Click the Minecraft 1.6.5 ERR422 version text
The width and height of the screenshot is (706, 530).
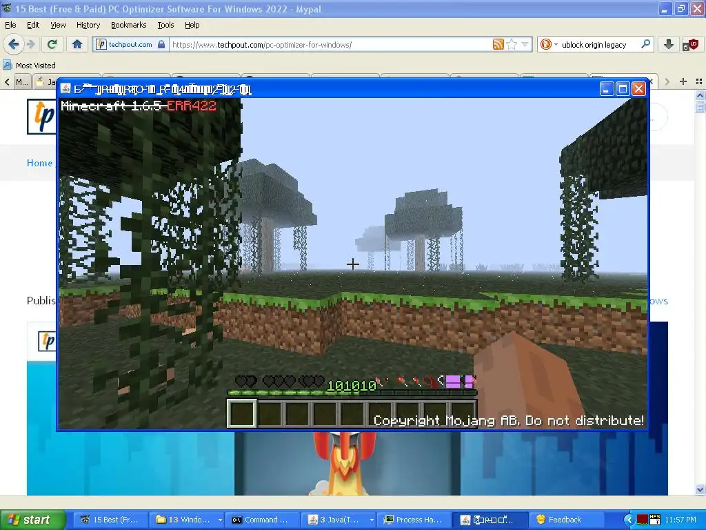coord(139,106)
